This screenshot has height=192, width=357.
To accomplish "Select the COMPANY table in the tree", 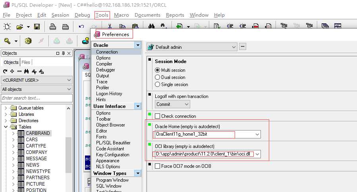I will click(x=37, y=152).
